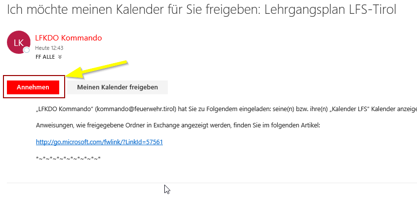417x198 pixels.
Task: Click the word Artikel ending the instructions
Action: [311, 125]
